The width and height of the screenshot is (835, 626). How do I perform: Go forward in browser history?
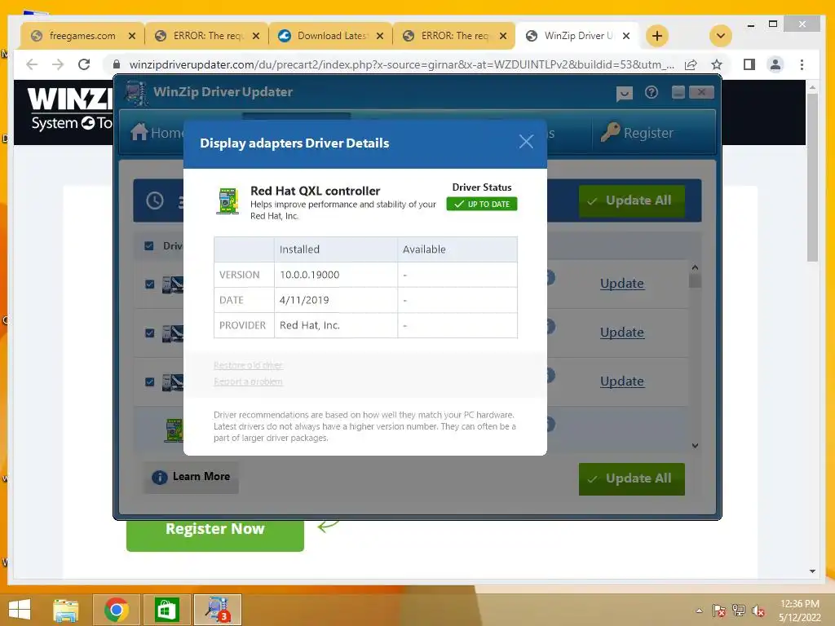(x=58, y=64)
